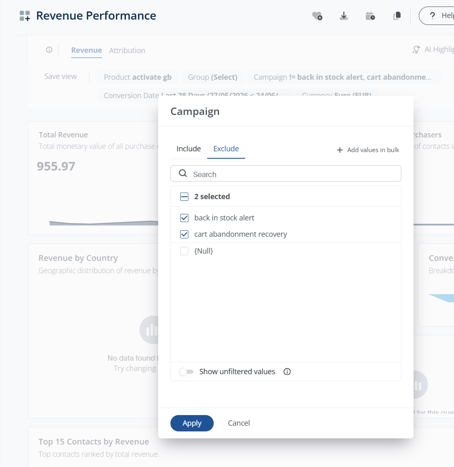Click into the campaign Search field
Viewport: 454px width, 467px height.
tap(286, 174)
